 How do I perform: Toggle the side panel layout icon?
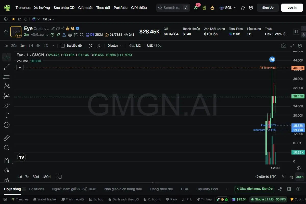[x=296, y=32]
